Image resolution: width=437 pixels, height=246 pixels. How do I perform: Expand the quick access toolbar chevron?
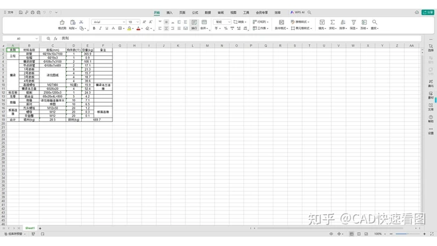(56, 12)
